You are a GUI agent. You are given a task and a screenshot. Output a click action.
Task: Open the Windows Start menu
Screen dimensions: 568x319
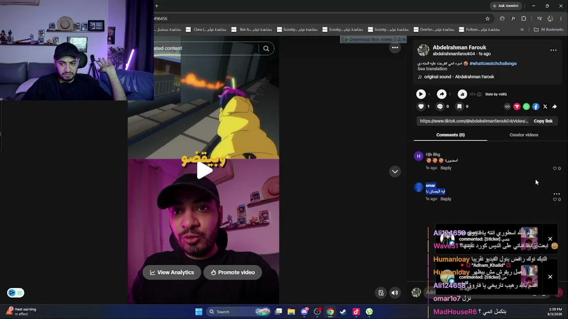pos(199,311)
